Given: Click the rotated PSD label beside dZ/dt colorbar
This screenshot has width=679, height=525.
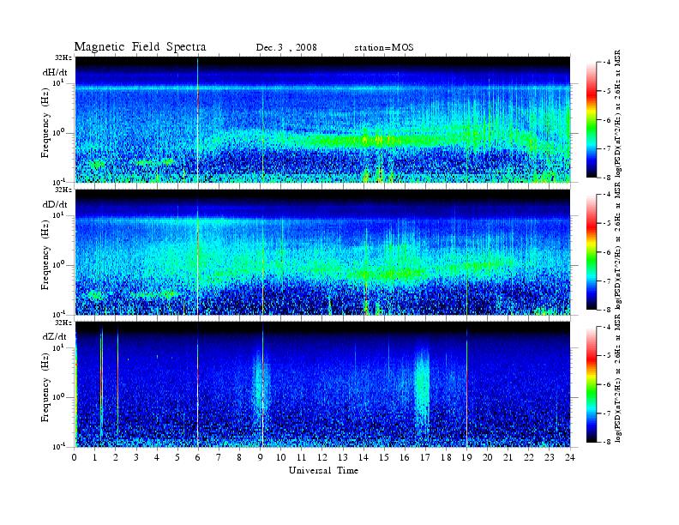Looking at the screenshot, I should coord(617,378).
